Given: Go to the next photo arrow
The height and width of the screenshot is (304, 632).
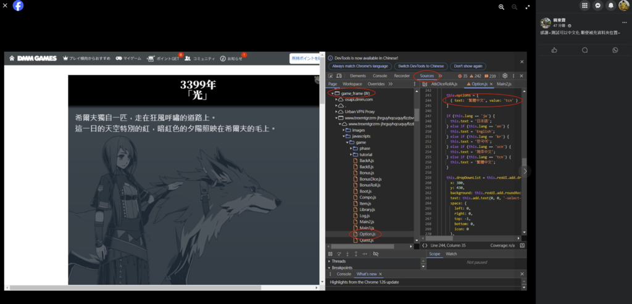Looking at the screenshot, I should [x=525, y=171].
